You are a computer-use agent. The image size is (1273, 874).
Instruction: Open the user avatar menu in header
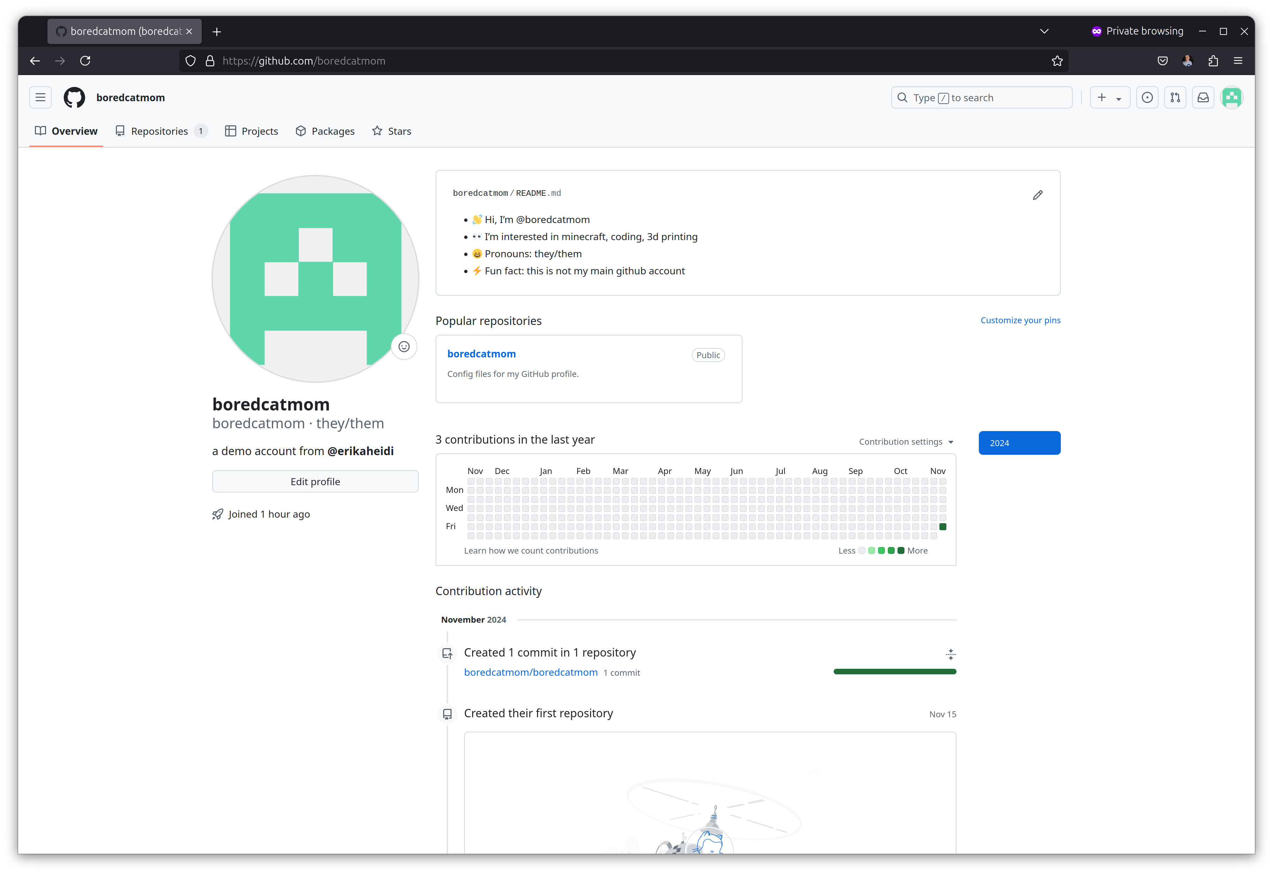tap(1231, 97)
